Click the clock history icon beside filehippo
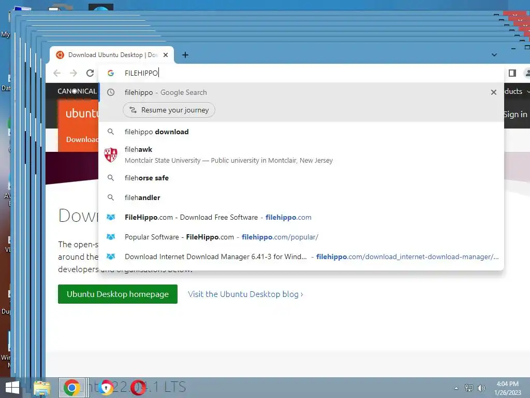The height and width of the screenshot is (398, 530). click(111, 92)
